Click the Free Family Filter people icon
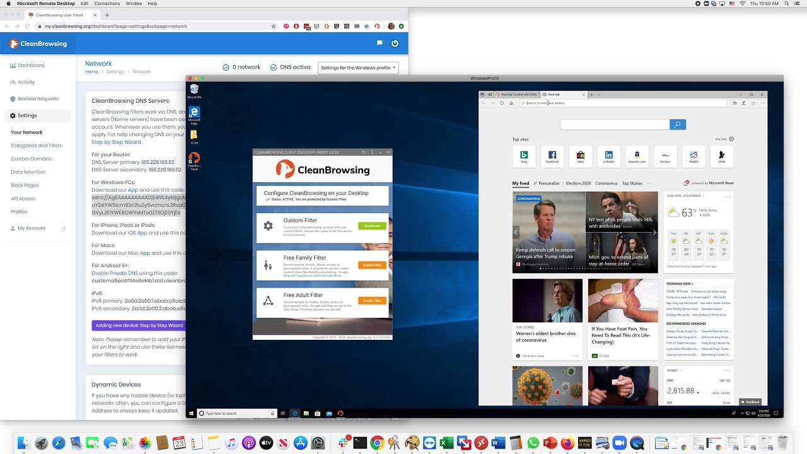The width and height of the screenshot is (807, 454). tap(269, 265)
